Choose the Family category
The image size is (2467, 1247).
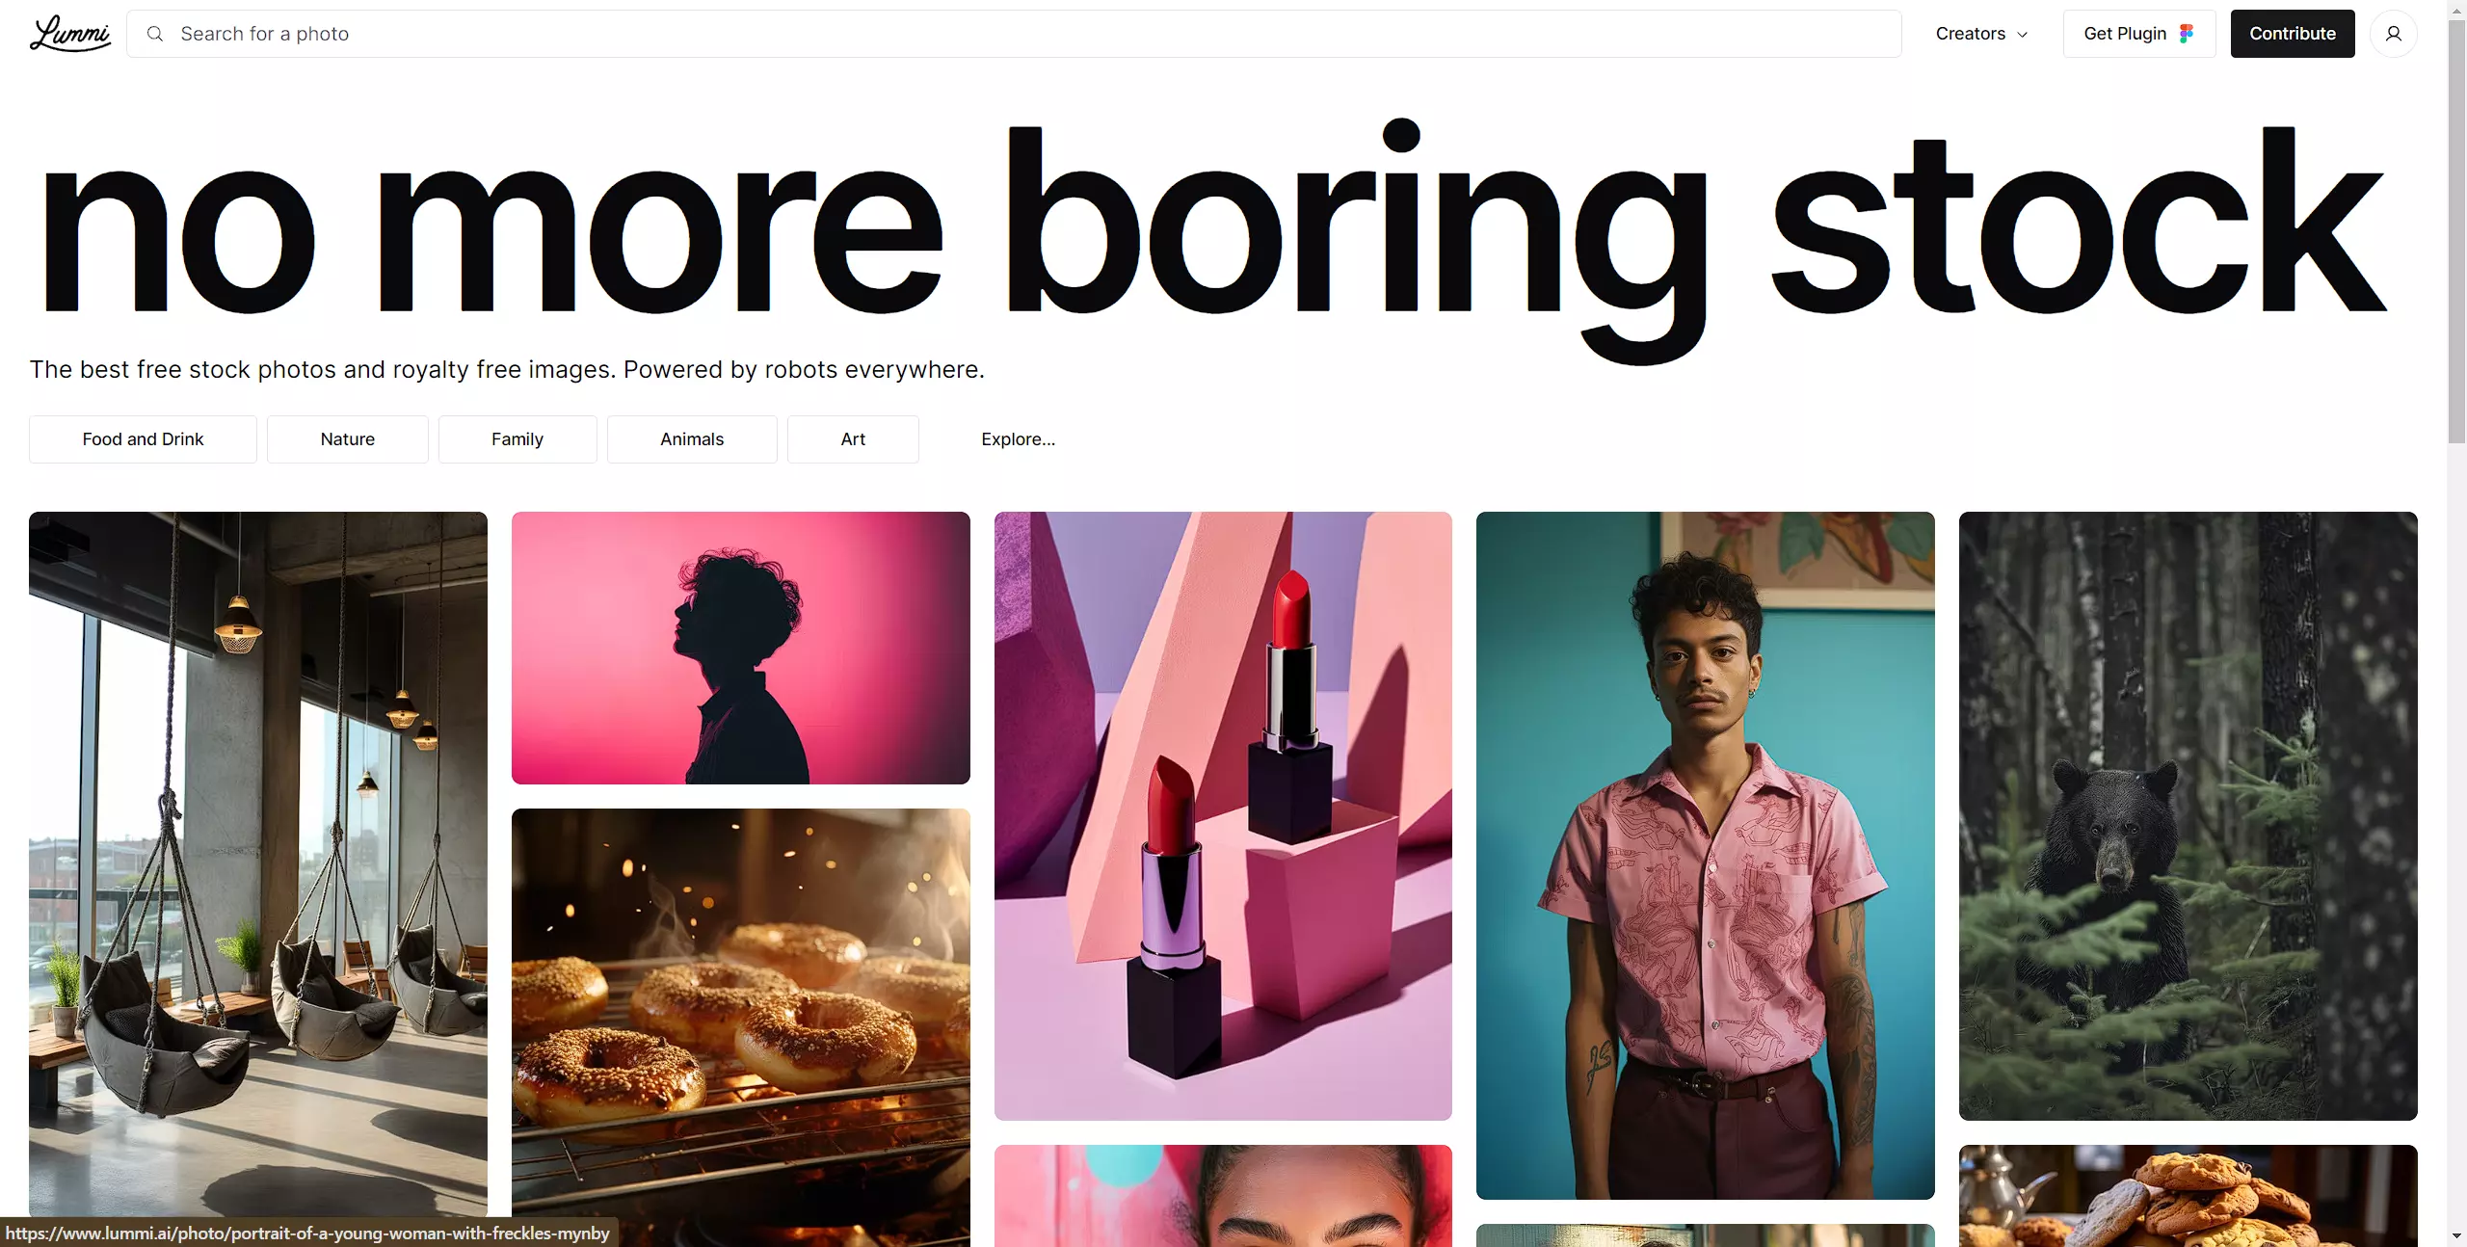[517, 439]
